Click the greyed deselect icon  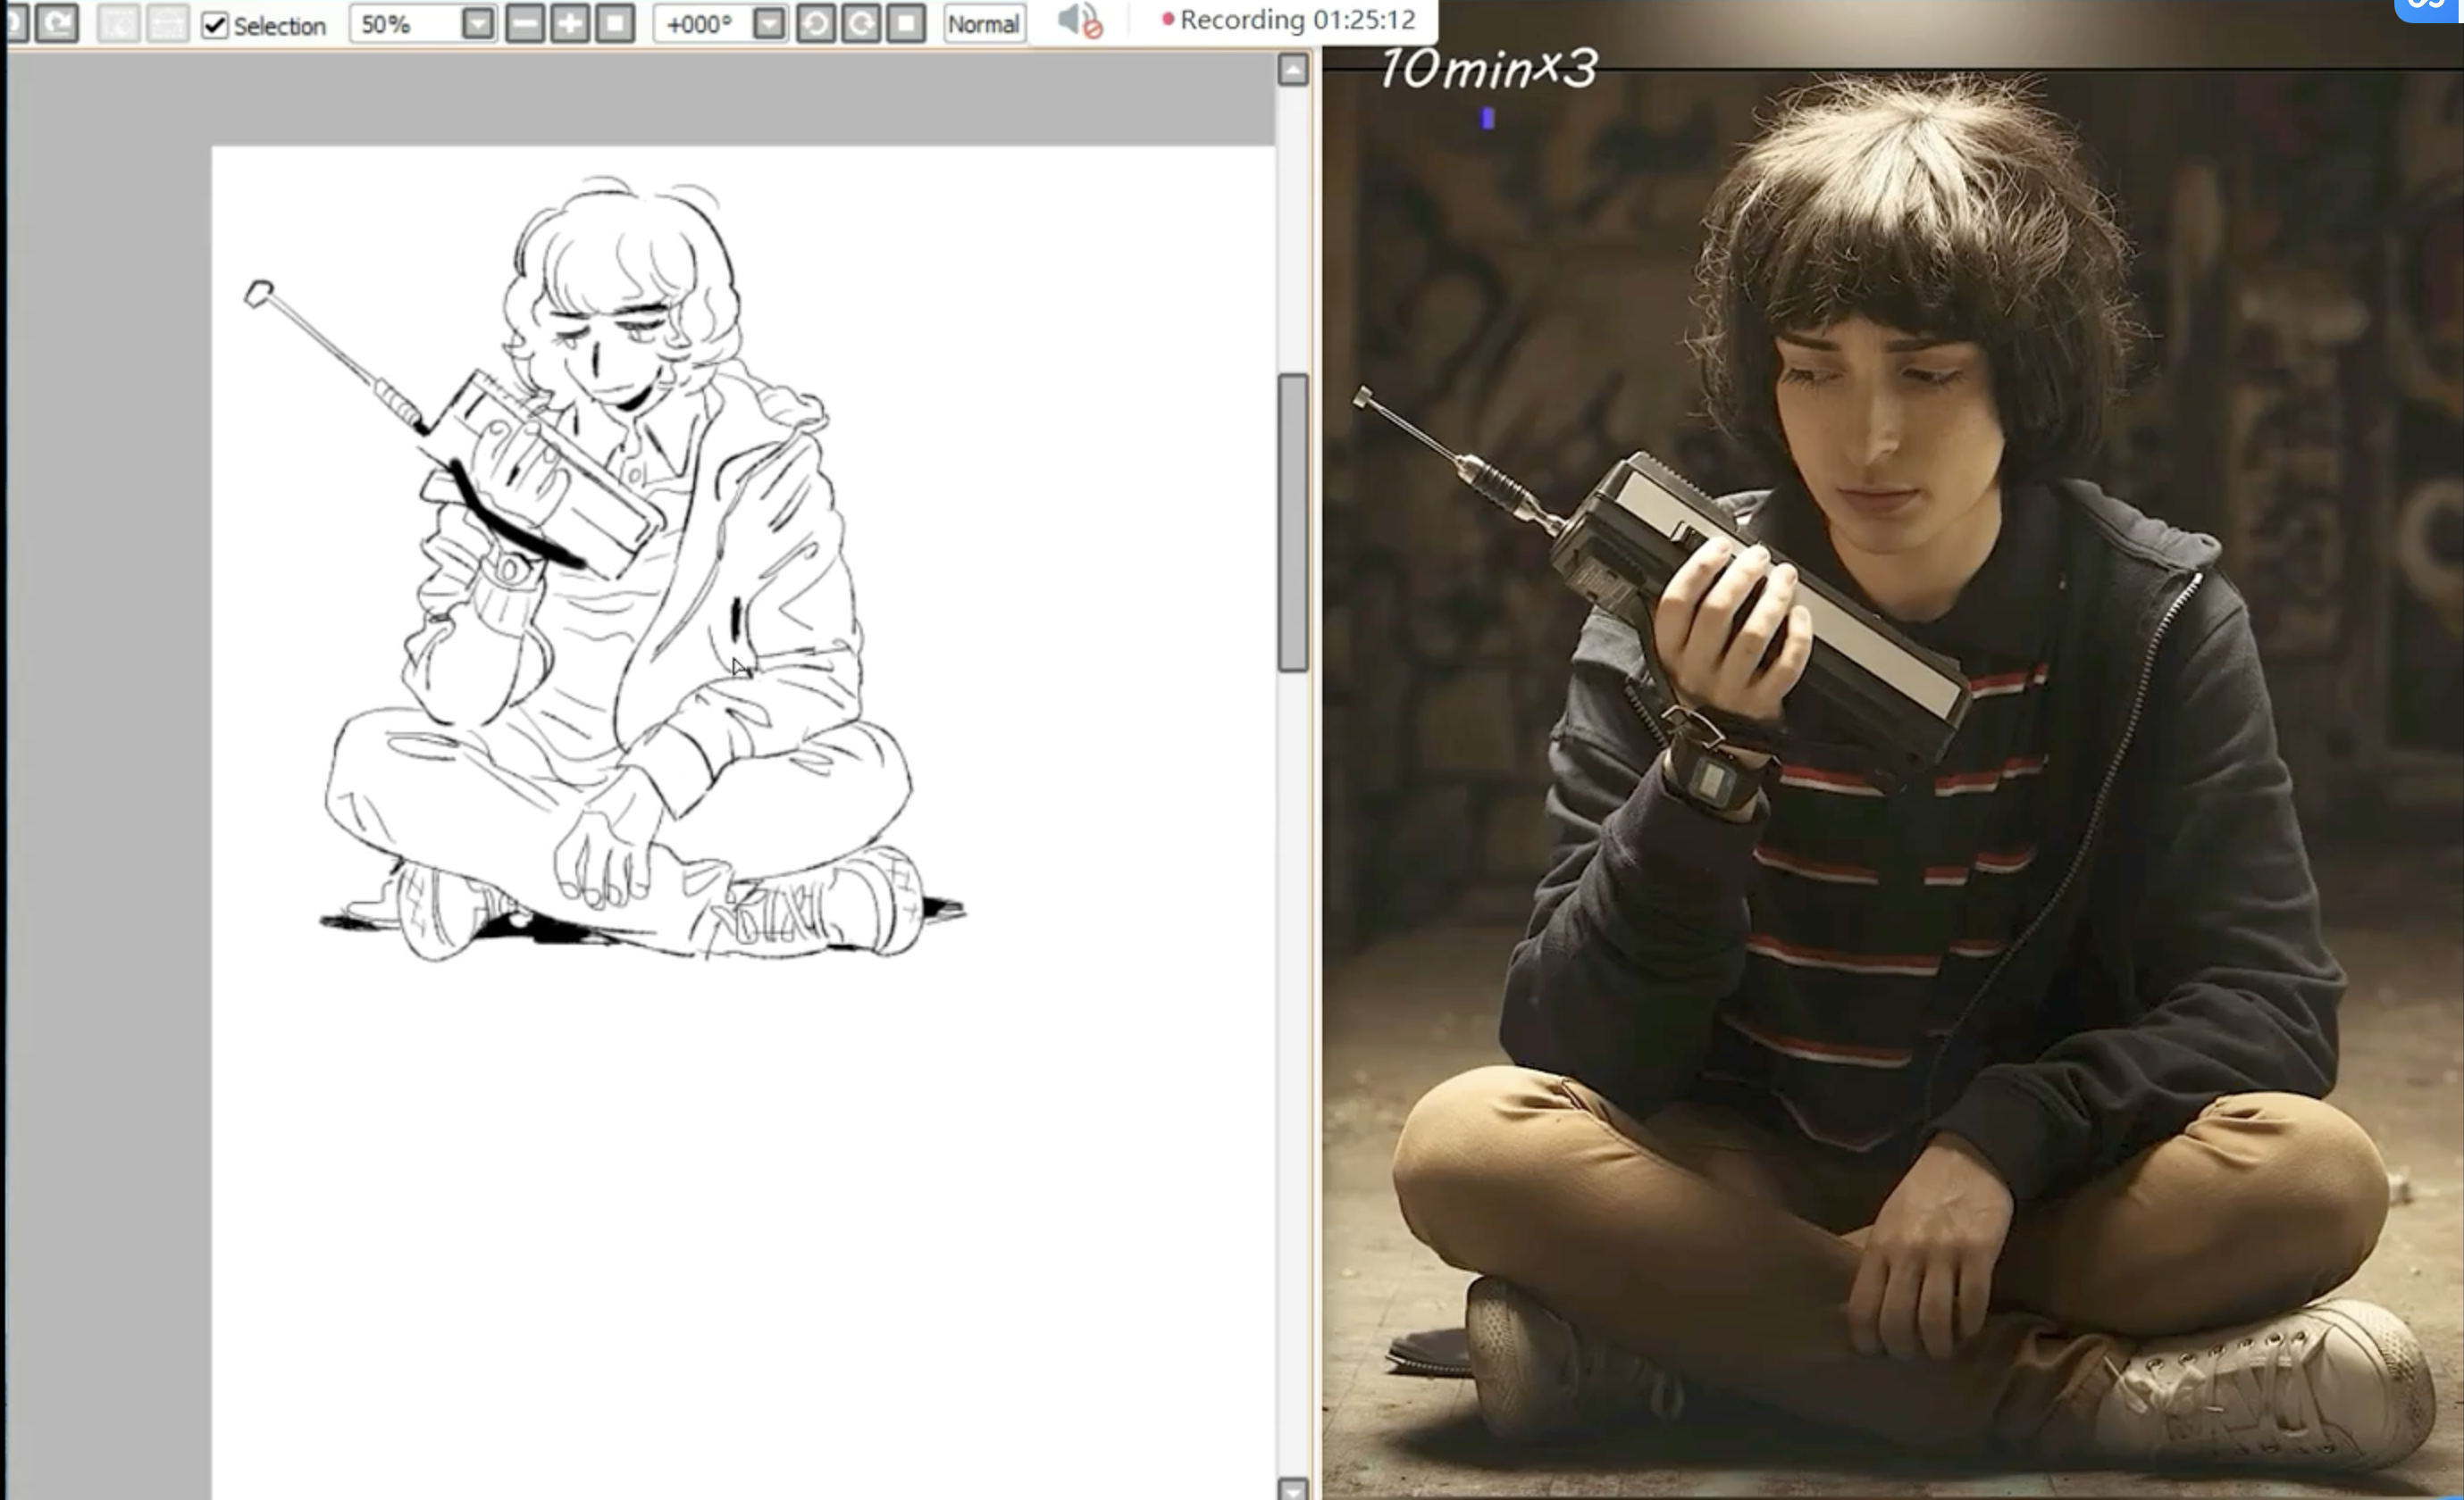pyautogui.click(x=118, y=23)
